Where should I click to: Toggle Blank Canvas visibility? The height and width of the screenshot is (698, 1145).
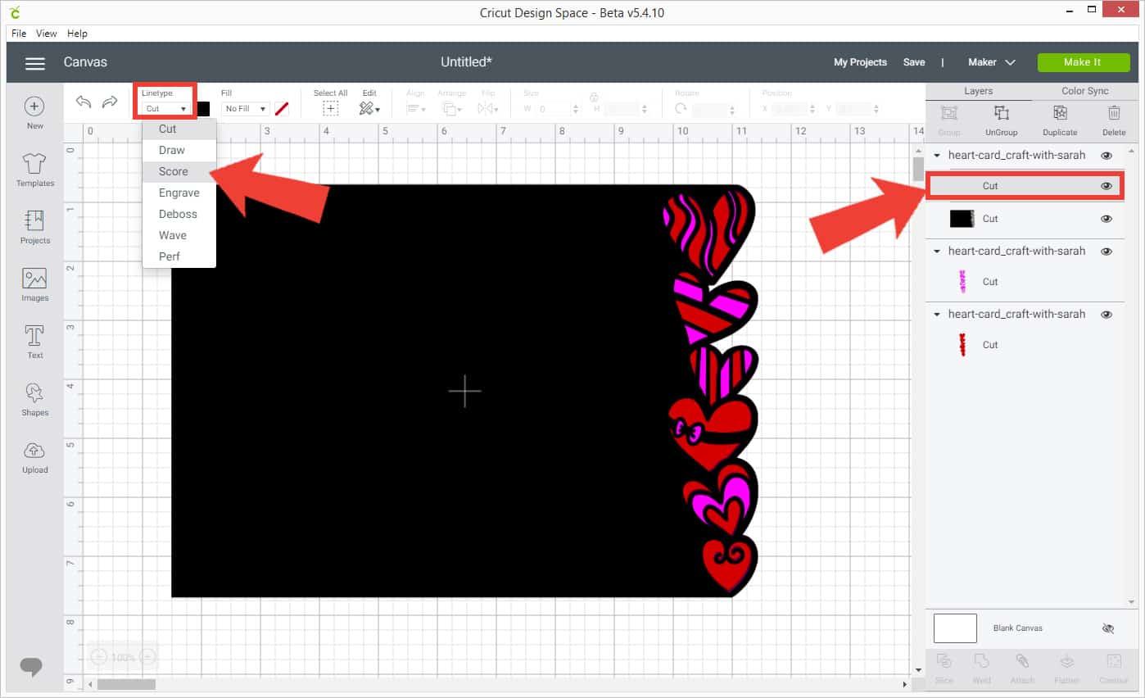[x=1108, y=628]
